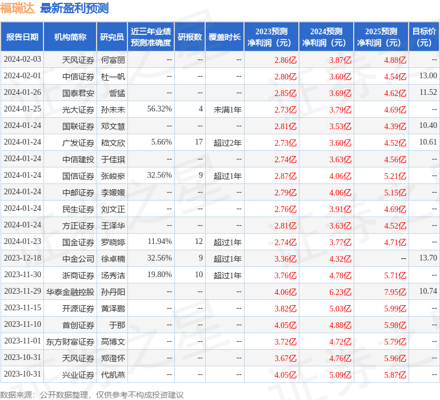This screenshot has height=400, width=440.
Task: Click 2025 profit 5.15亿
Action: 395,193
